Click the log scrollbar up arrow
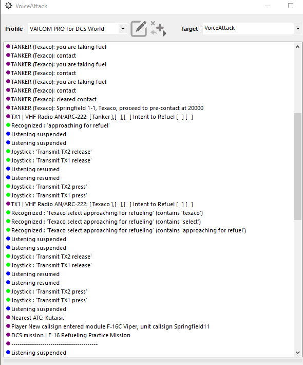 pos(297,47)
